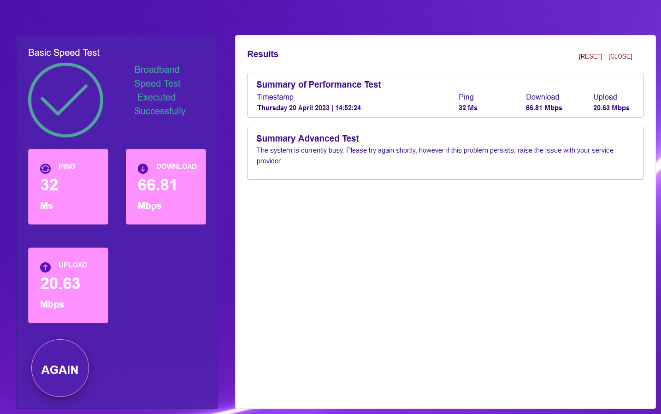This screenshot has height=414, width=661.
Task: Click the Upload 20.63 Mbps summary value
Action: click(611, 108)
